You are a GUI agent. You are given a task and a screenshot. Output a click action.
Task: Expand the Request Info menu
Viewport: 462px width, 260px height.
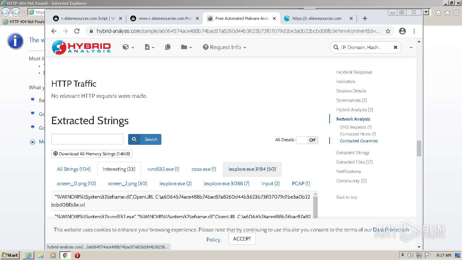tap(225, 47)
